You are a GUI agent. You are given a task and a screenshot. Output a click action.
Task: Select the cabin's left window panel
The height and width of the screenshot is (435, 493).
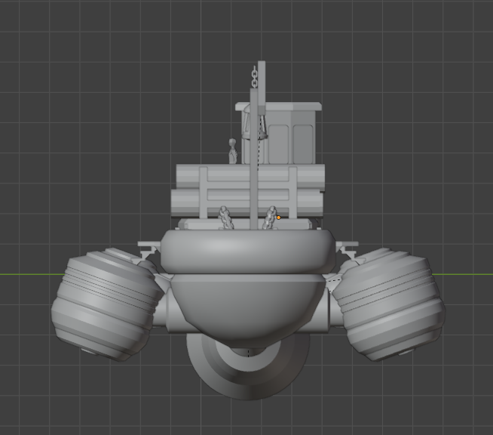click(279, 144)
